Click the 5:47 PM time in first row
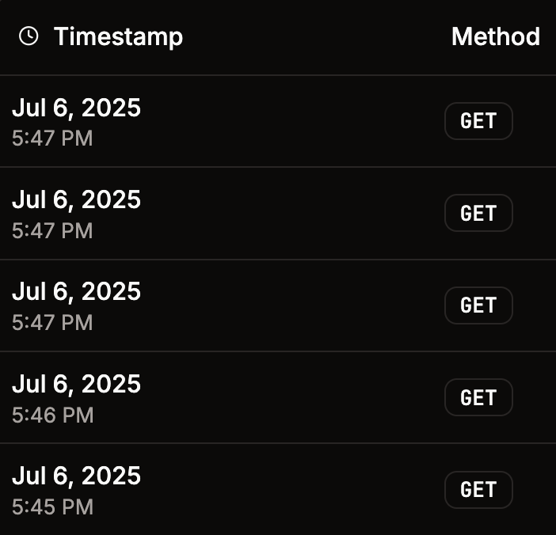Screen dimensions: 556x535 (x=52, y=138)
